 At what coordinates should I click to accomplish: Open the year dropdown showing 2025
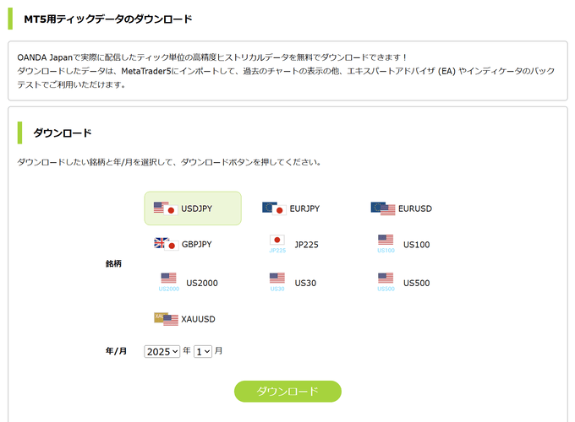tap(162, 351)
